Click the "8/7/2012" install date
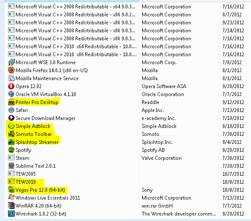The height and width of the screenshot is (221, 251). (x=232, y=15)
